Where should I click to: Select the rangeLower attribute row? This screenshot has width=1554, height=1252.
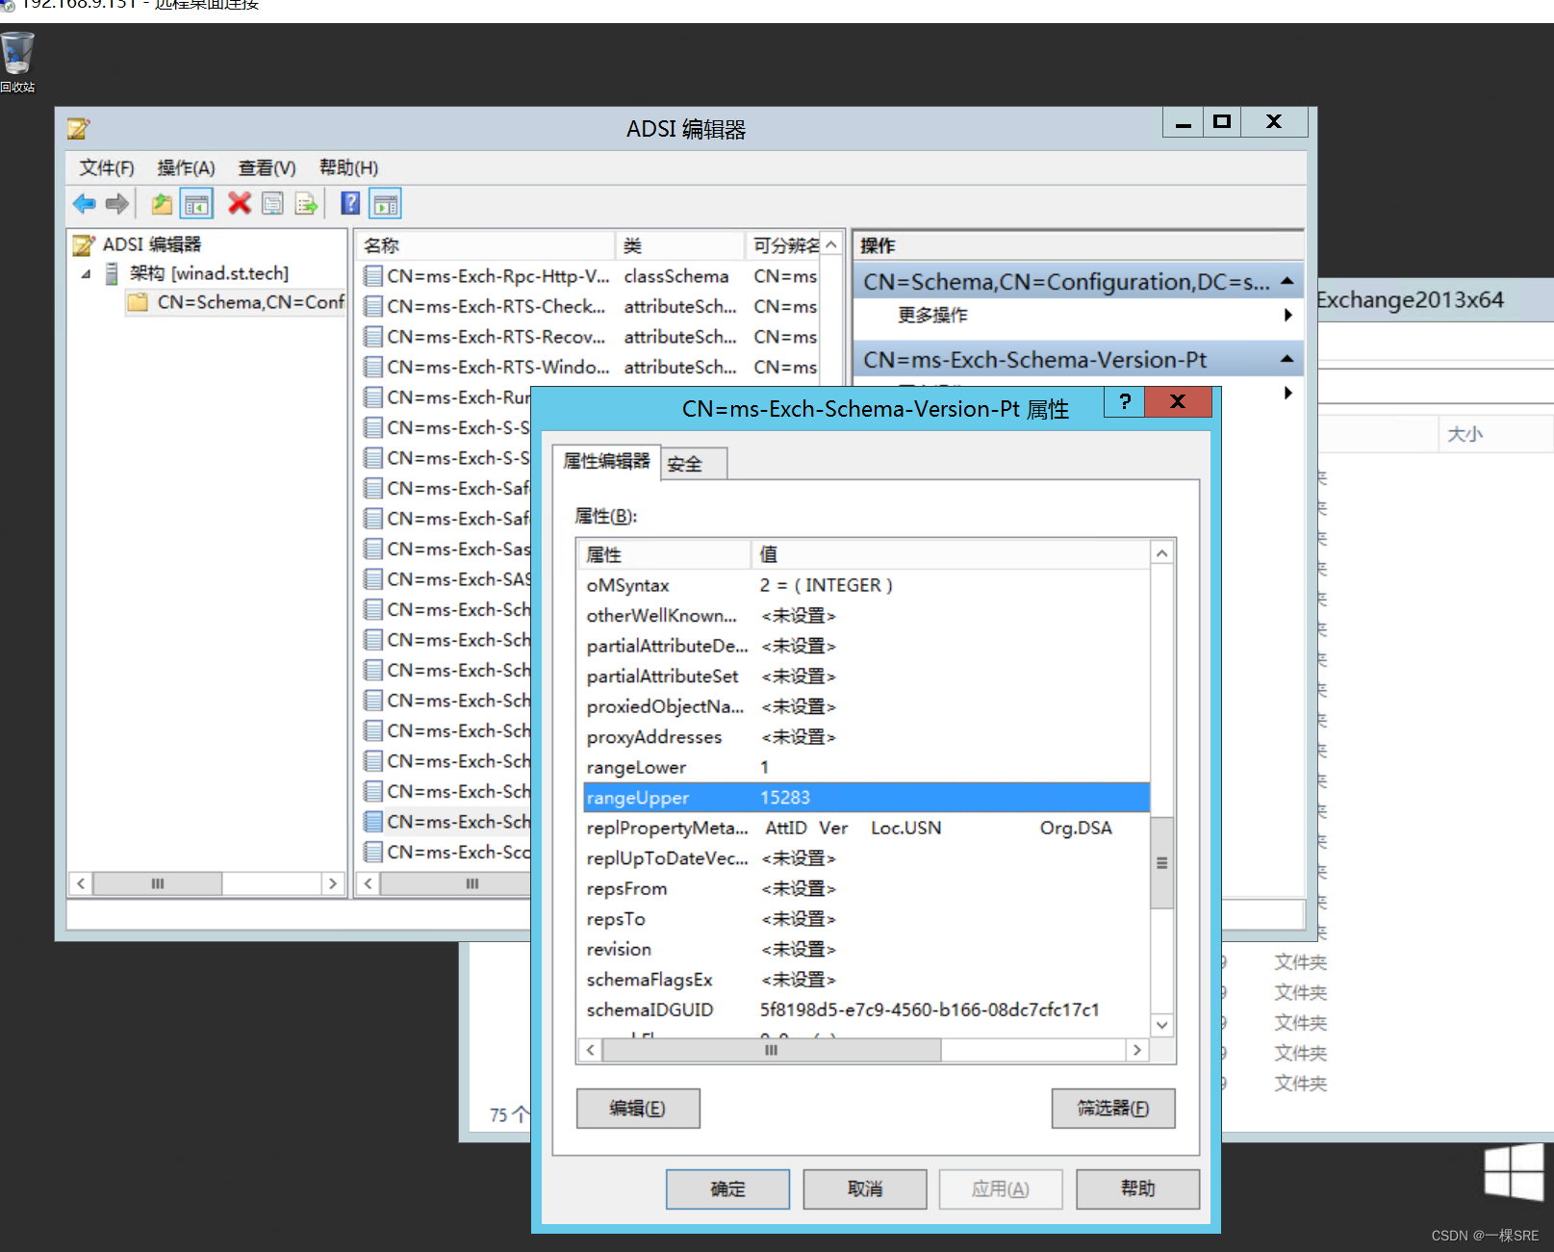point(866,767)
